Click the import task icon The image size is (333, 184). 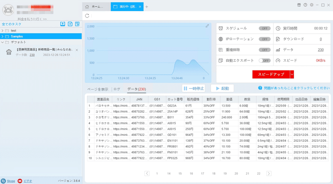coord(63,24)
